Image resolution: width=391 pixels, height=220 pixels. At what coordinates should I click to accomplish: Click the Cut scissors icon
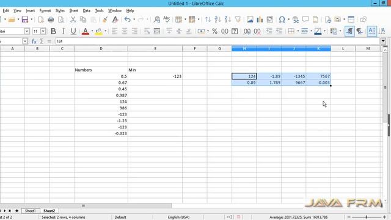click(x=73, y=20)
